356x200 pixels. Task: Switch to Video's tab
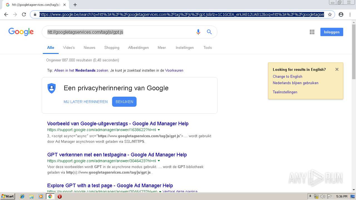click(x=69, y=47)
